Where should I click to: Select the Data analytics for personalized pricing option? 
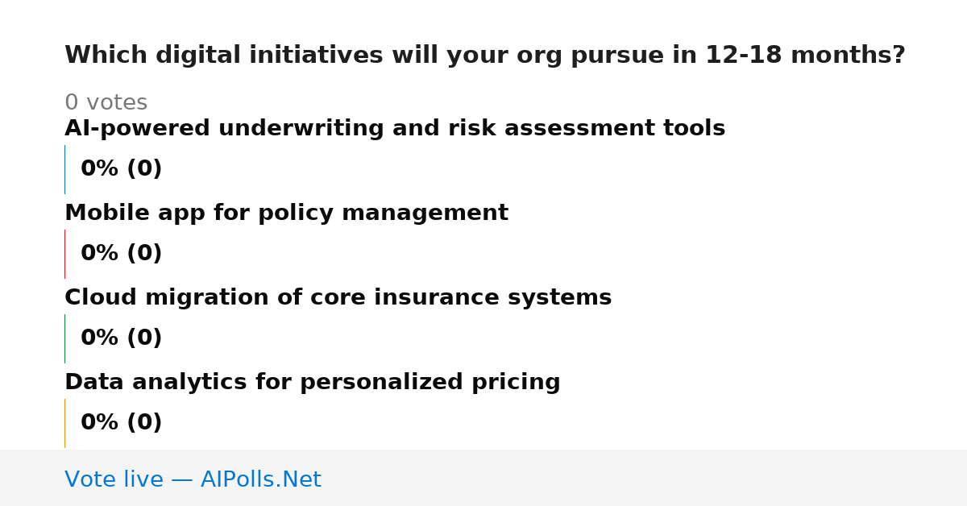click(312, 383)
